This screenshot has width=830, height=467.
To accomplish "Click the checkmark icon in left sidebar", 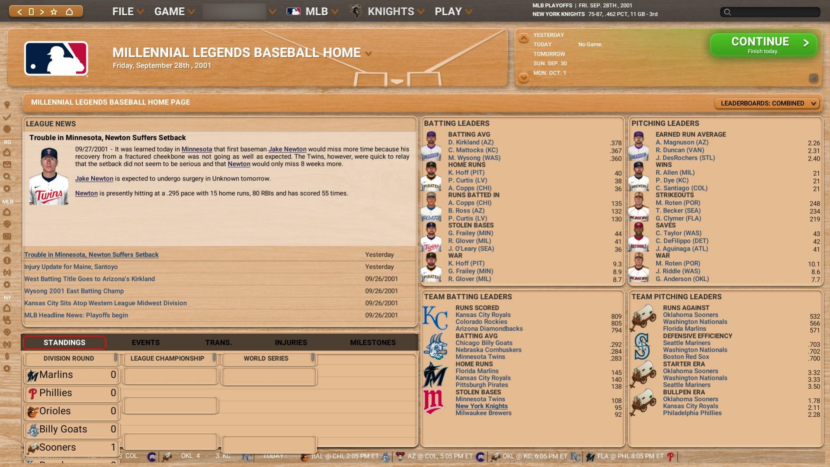I will click(7, 117).
